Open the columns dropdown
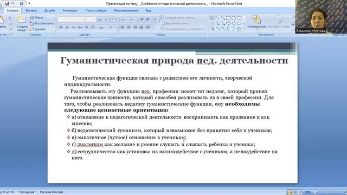 coord(150,28)
